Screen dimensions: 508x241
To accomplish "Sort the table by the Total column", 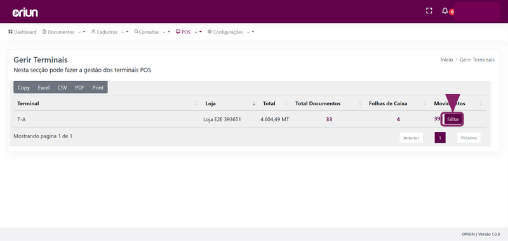I will (275, 103).
